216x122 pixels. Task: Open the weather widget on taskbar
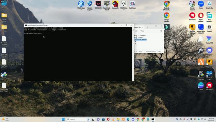pyautogui.click(x=5, y=119)
